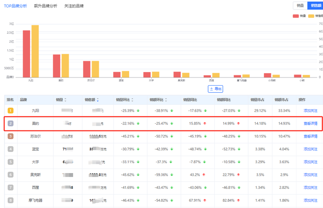This screenshot has width=323, height=208.
Task: Click the 销量市占 column header
Action: click(x=258, y=100)
